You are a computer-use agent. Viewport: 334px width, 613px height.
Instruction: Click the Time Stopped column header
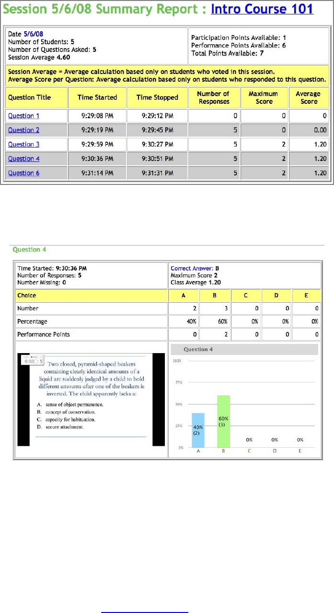pos(157,98)
